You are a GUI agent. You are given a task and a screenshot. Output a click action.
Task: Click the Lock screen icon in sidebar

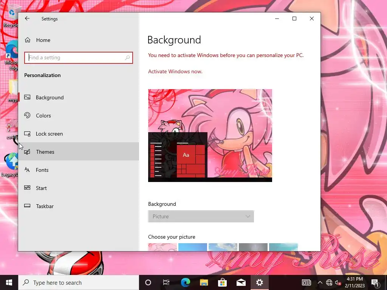pyautogui.click(x=27, y=134)
